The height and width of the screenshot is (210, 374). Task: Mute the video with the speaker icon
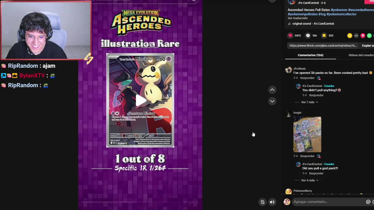[272, 202]
